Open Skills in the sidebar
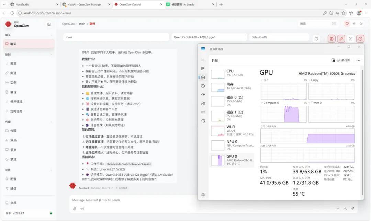The image size is (371, 221). pos(29,140)
